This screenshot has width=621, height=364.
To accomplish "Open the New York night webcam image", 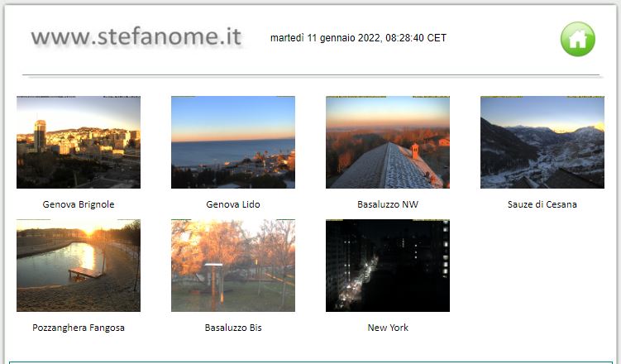I will [388, 266].
